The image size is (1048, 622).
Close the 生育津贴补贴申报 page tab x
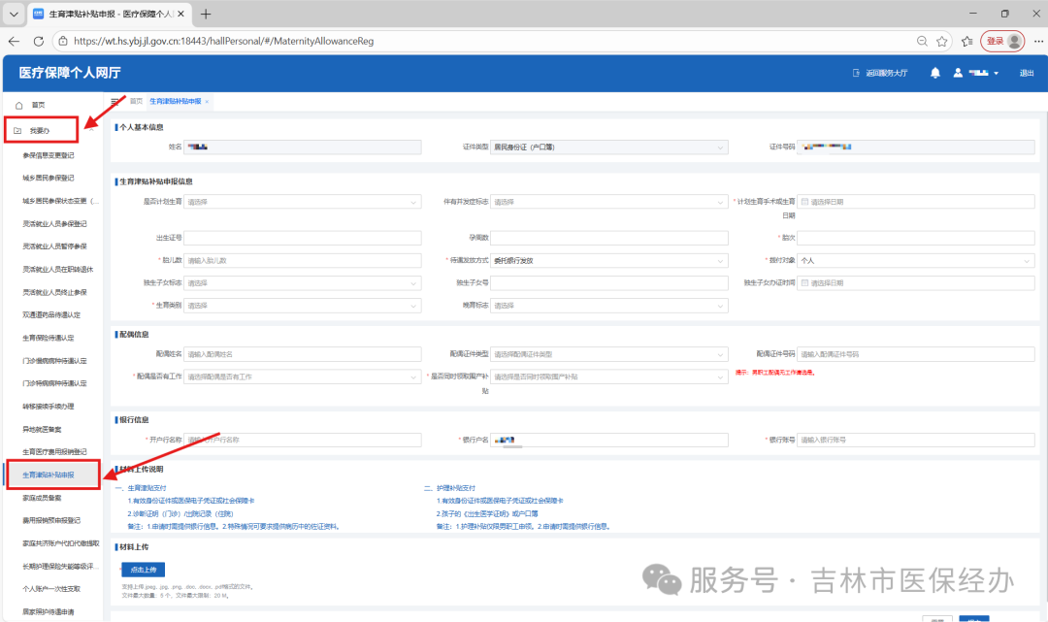tap(208, 102)
